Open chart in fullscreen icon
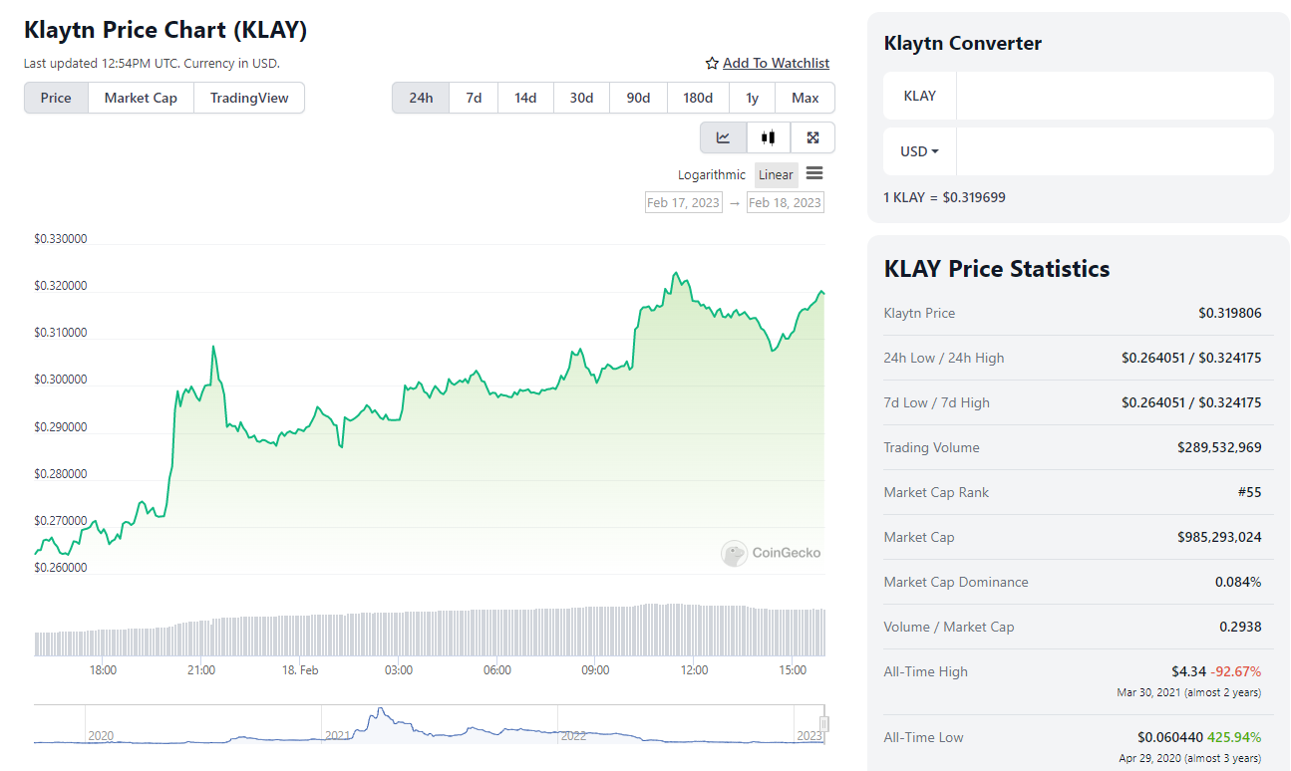 pyautogui.click(x=812, y=137)
